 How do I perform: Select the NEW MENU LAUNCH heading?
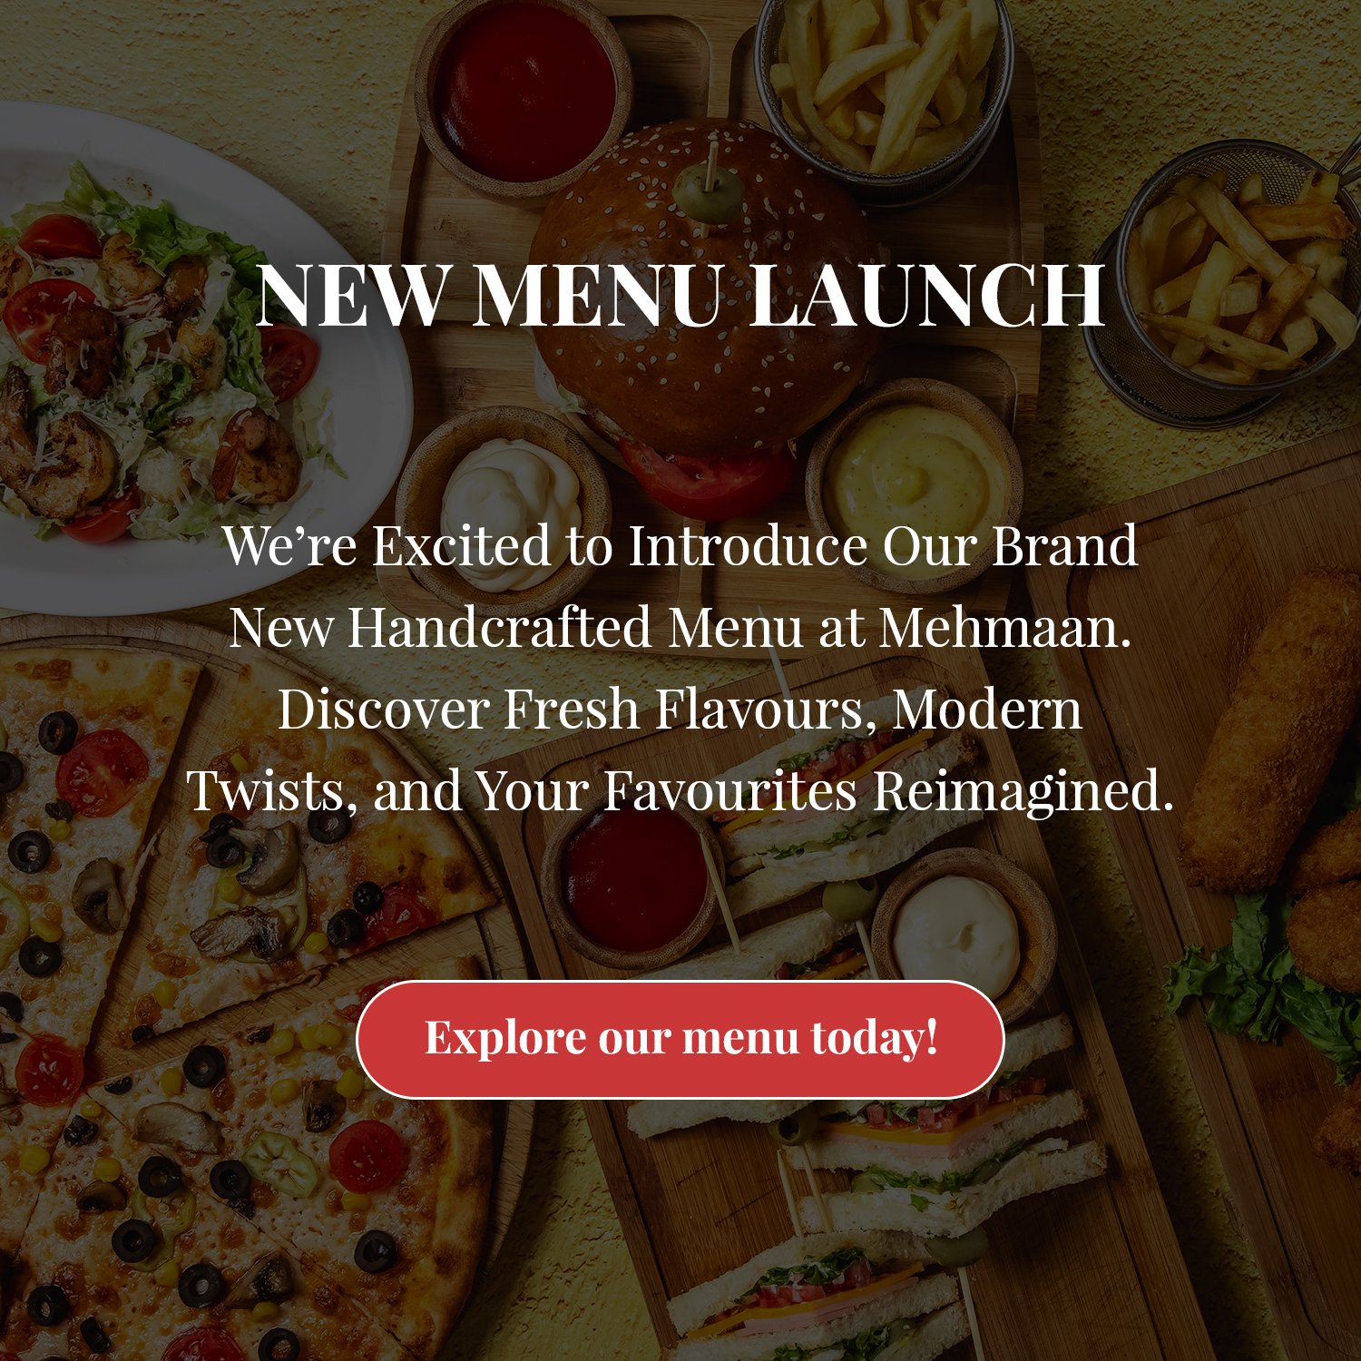680,295
